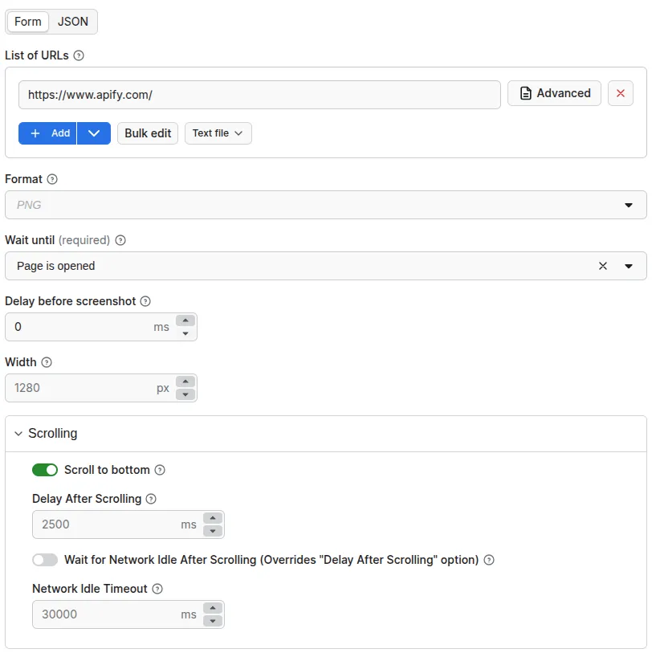Disable the Scroll to bottom toggle
This screenshot has height=653, width=656.
pos(45,470)
